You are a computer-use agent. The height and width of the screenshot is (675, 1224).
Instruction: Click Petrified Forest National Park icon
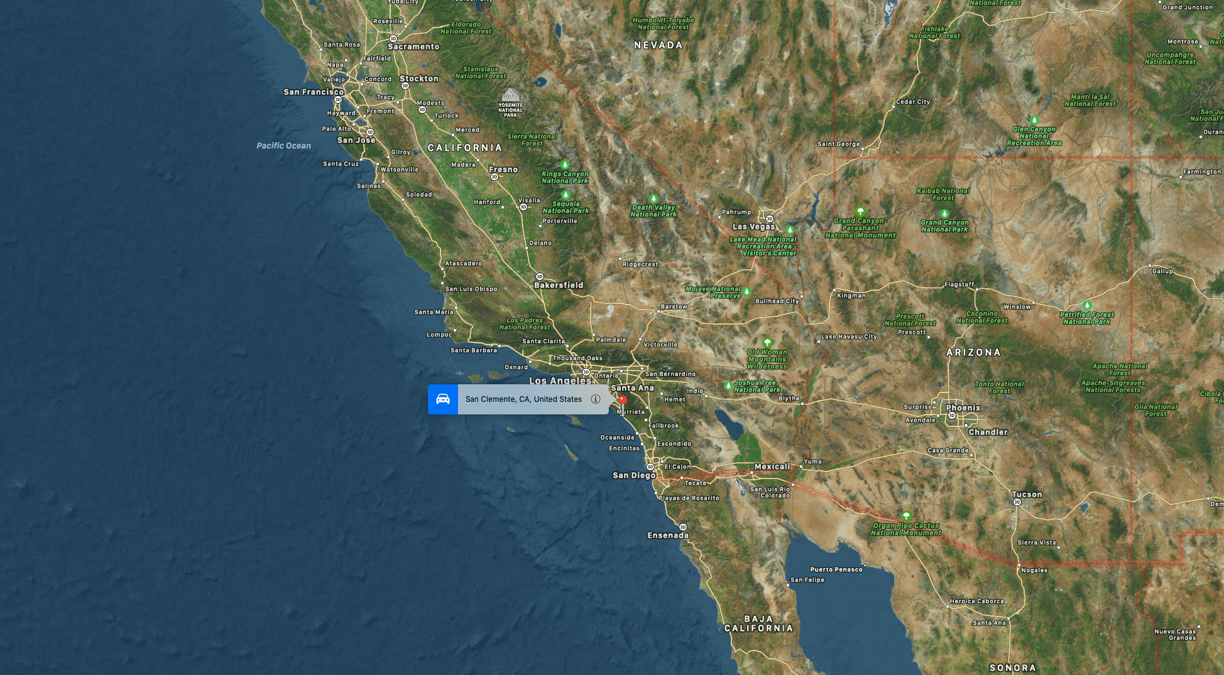1087,305
